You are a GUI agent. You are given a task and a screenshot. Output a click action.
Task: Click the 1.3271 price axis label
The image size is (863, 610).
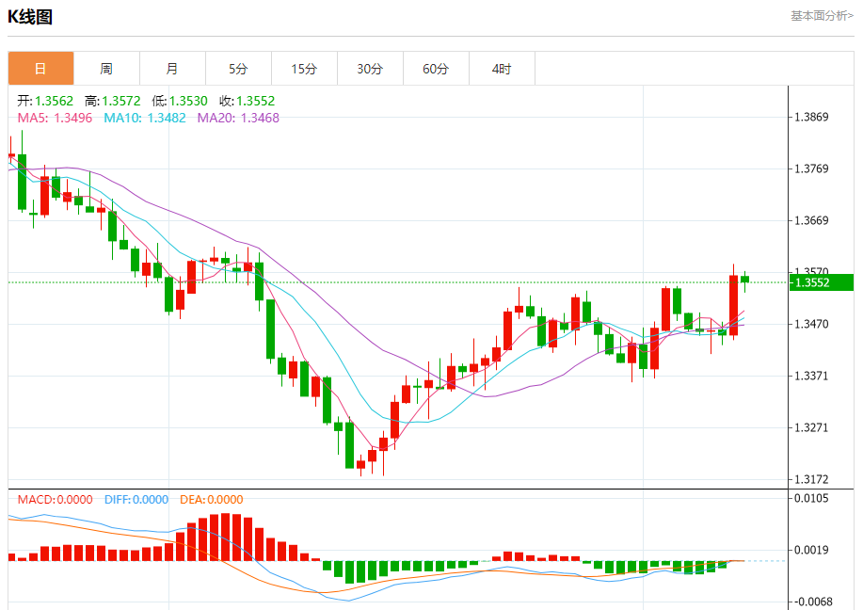(x=811, y=427)
